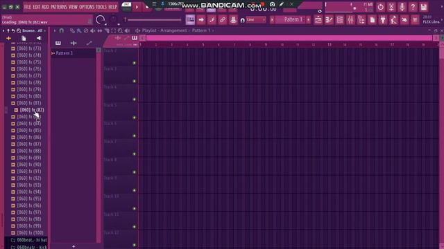Show the Mixer icon
This screenshot has width=444, height=249.
coord(350,20)
